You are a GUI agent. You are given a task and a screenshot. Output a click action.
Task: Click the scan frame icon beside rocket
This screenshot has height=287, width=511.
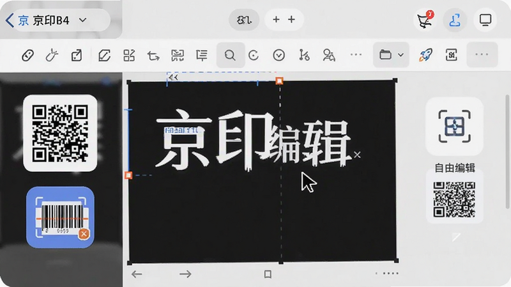pyautogui.click(x=452, y=55)
